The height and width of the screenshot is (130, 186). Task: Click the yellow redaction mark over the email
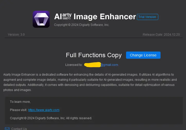click(x=92, y=65)
